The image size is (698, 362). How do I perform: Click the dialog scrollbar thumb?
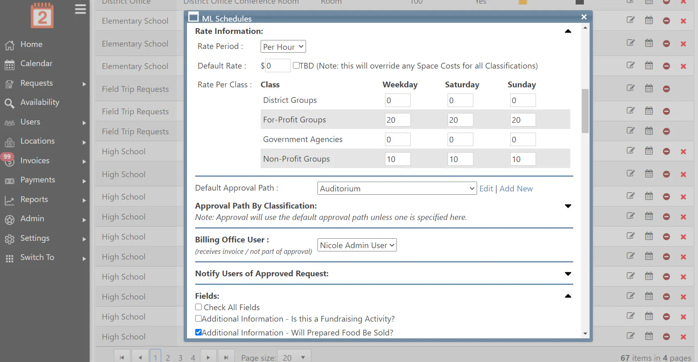point(585,111)
